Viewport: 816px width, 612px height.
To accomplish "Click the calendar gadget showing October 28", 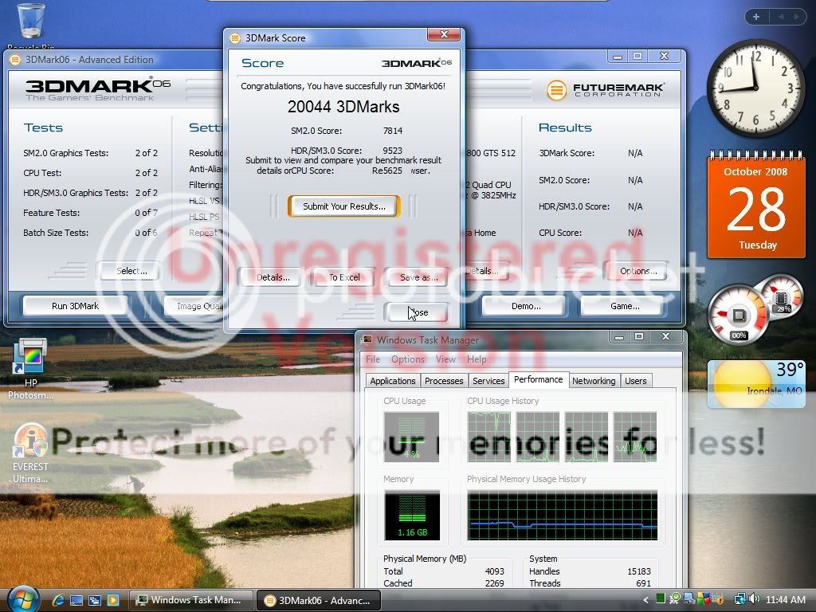I will click(756, 206).
